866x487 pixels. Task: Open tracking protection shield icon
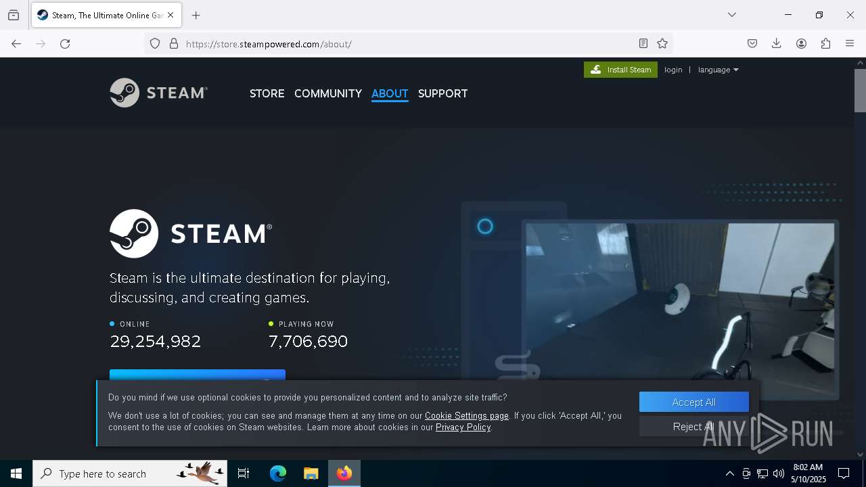155,44
